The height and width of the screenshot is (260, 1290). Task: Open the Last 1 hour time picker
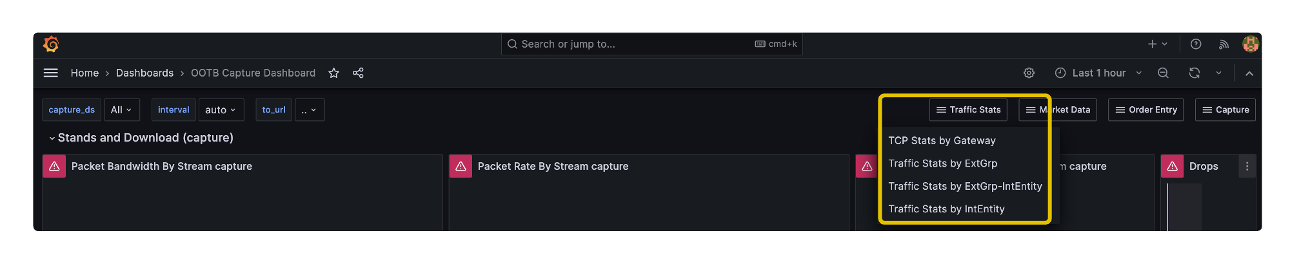pos(1098,73)
